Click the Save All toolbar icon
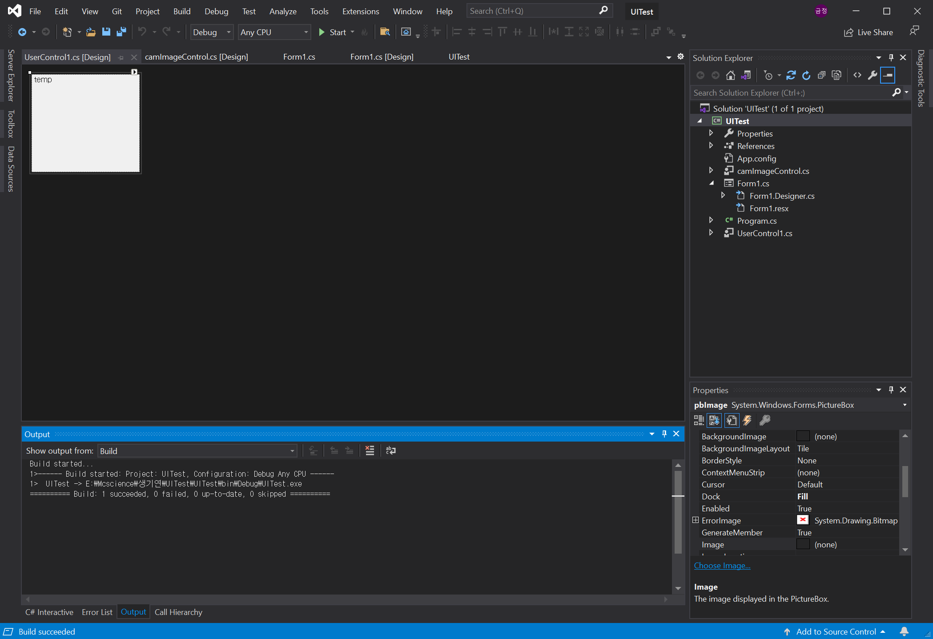This screenshot has height=639, width=933. pos(121,32)
